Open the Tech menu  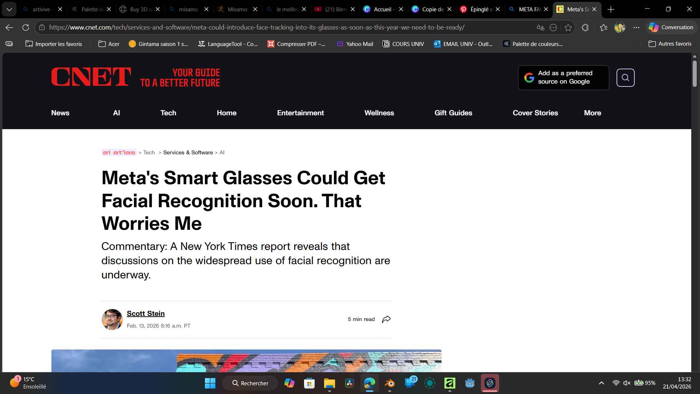pyautogui.click(x=168, y=113)
